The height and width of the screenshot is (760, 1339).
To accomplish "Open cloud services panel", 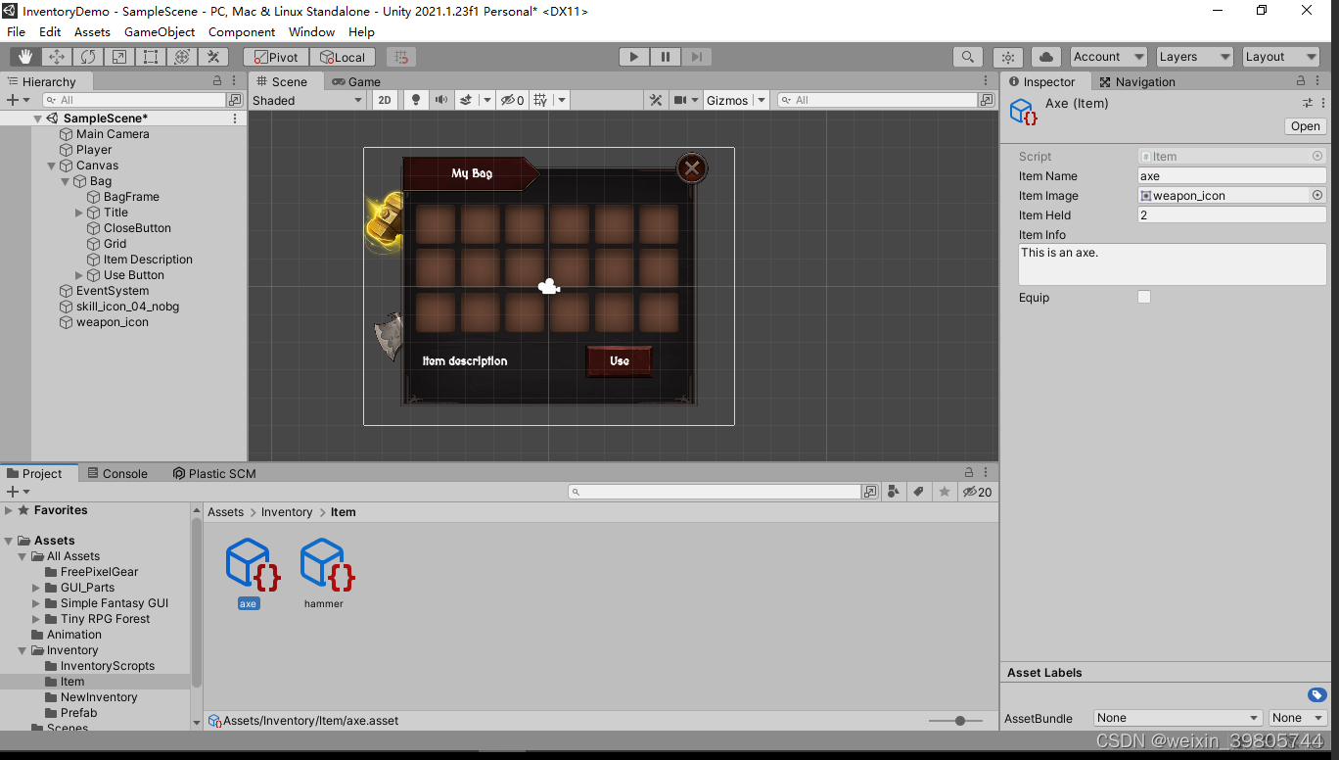I will point(1046,57).
